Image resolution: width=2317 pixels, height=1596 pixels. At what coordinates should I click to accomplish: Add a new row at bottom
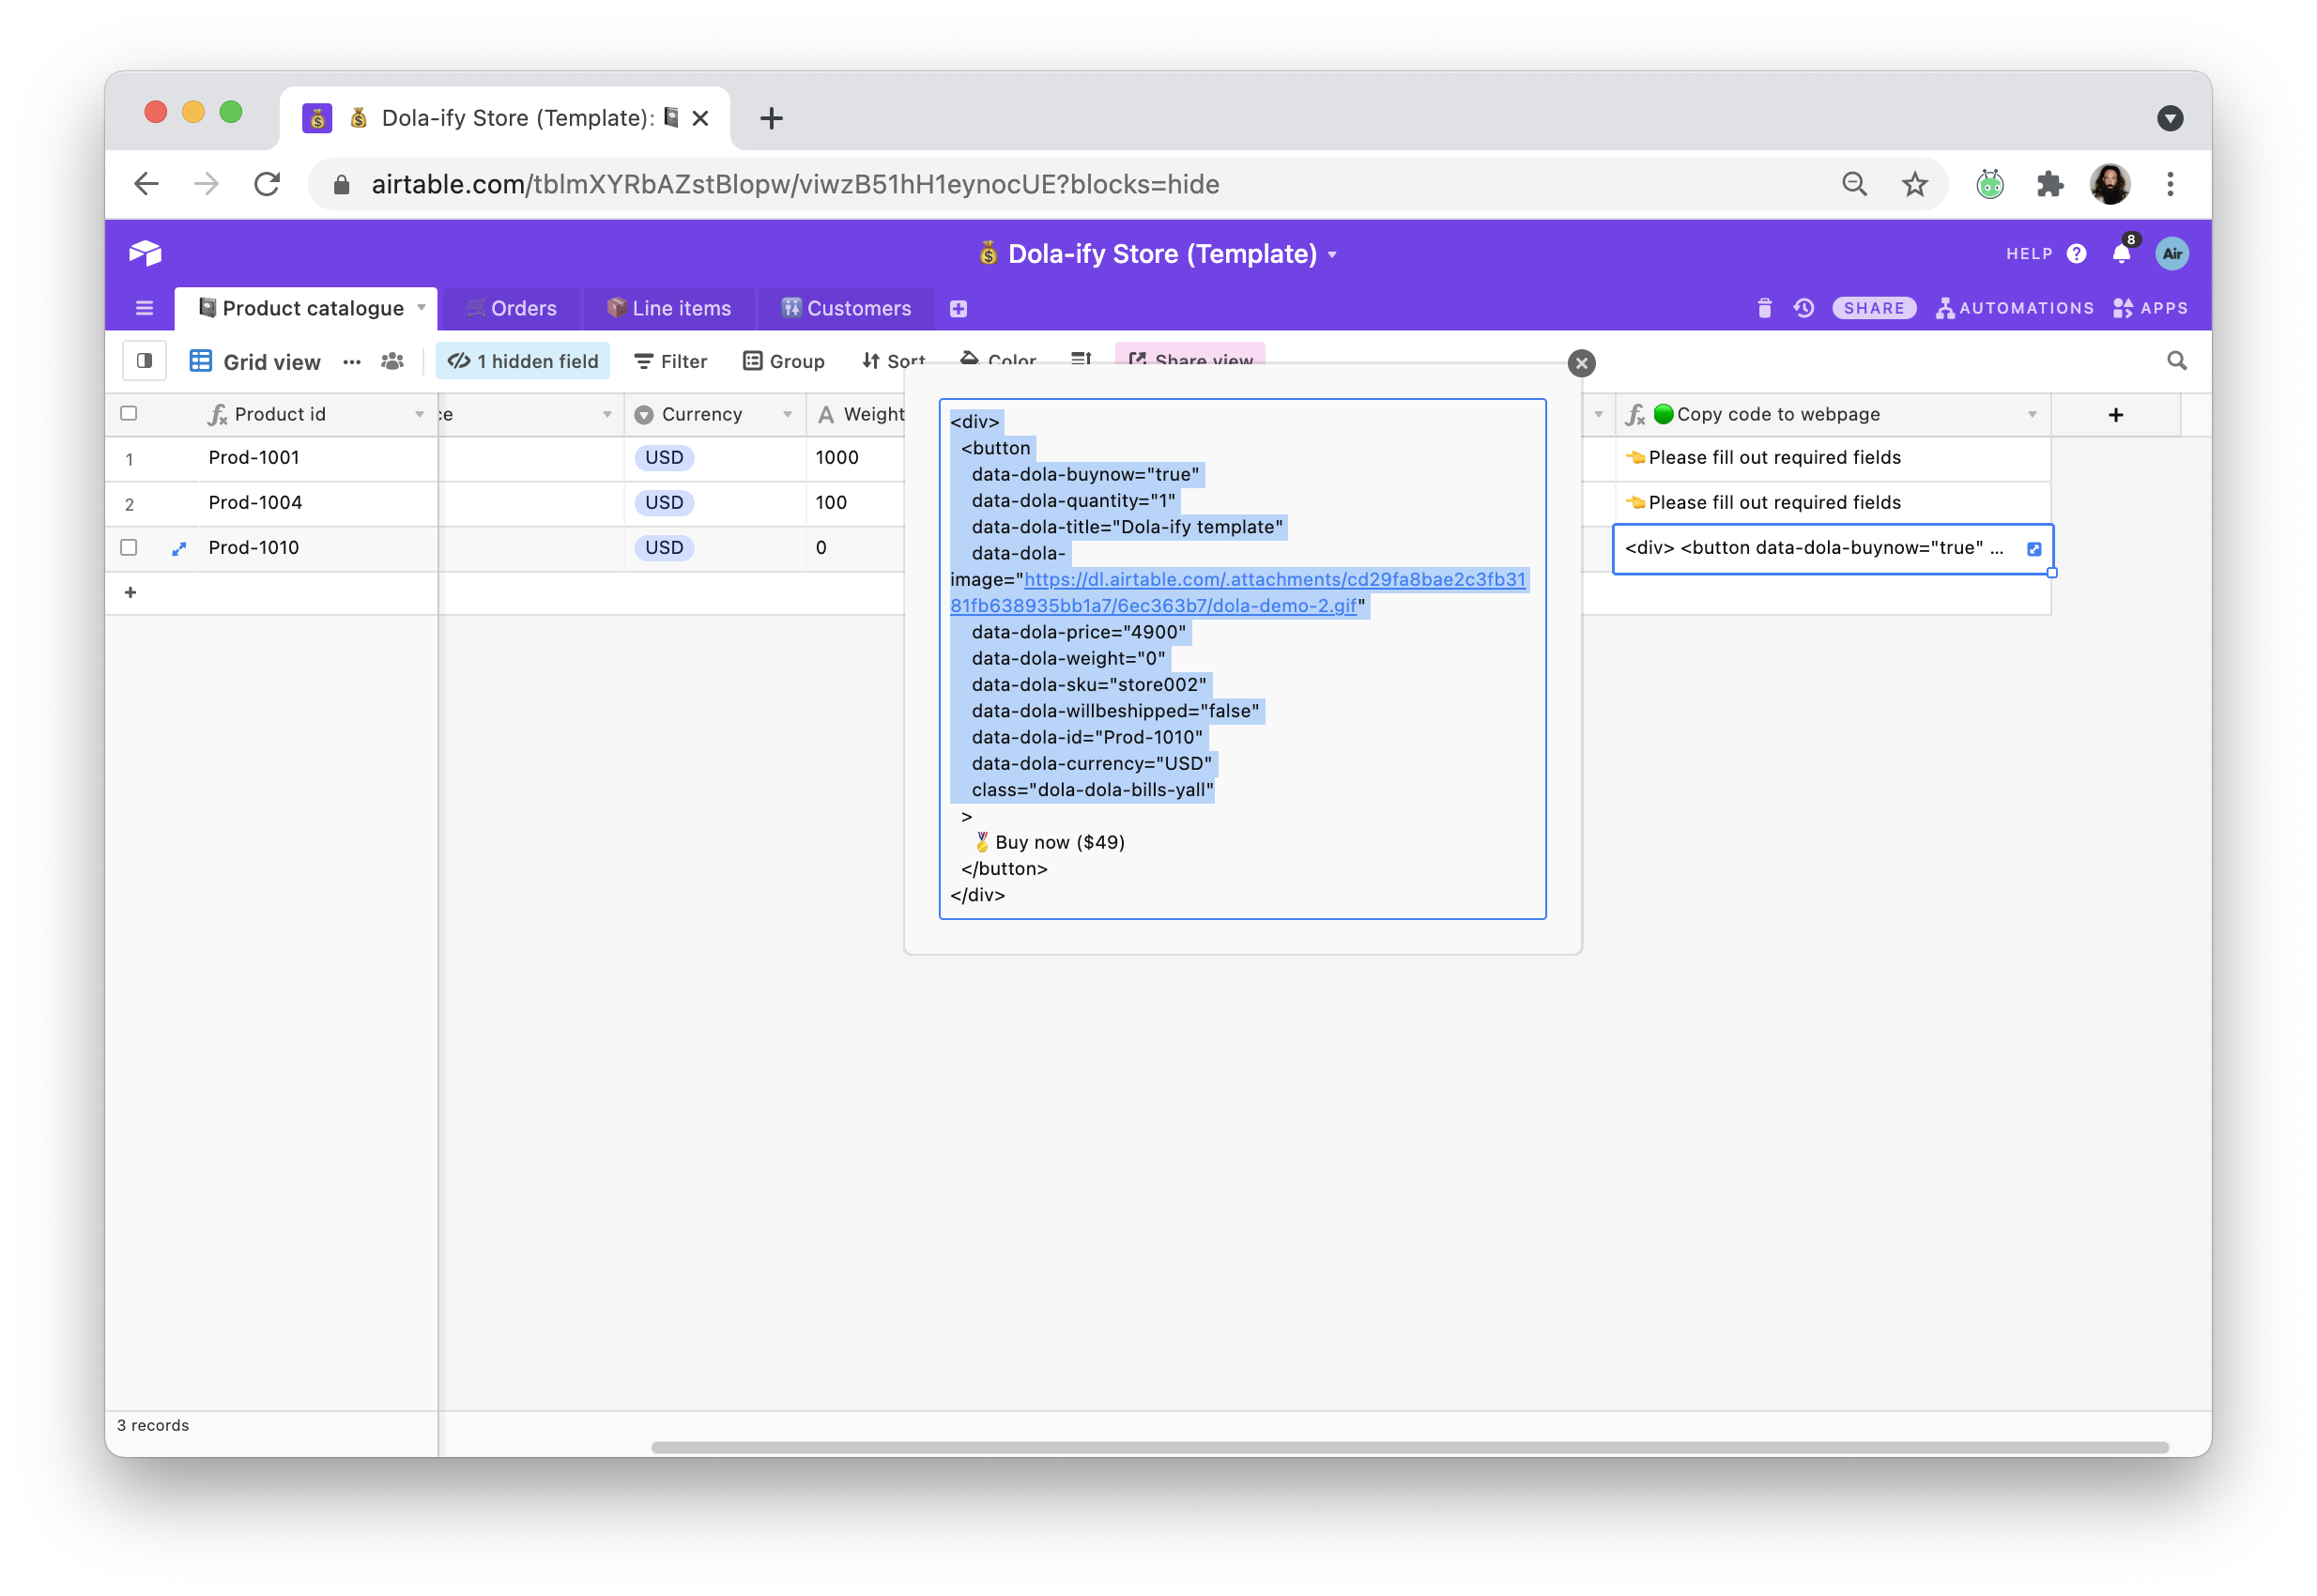click(130, 593)
